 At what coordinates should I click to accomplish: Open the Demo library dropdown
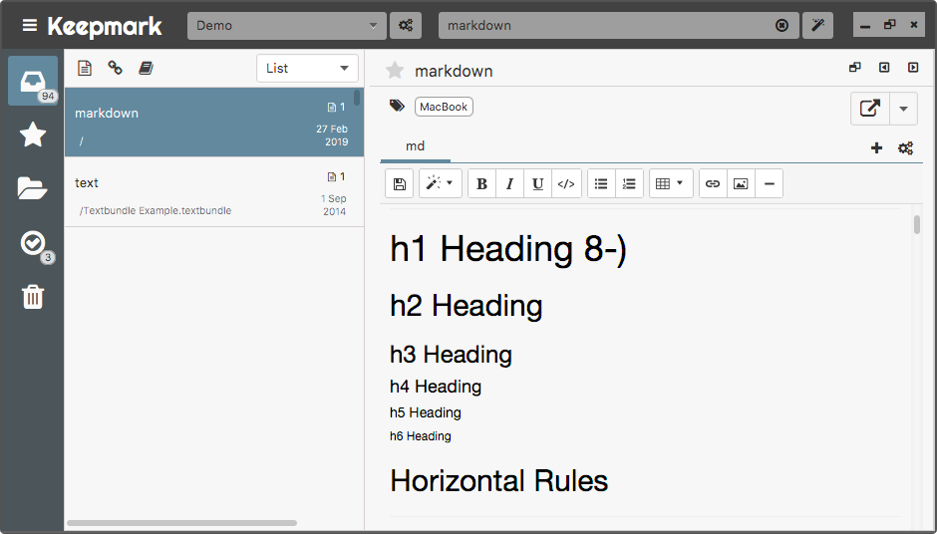[x=287, y=26]
